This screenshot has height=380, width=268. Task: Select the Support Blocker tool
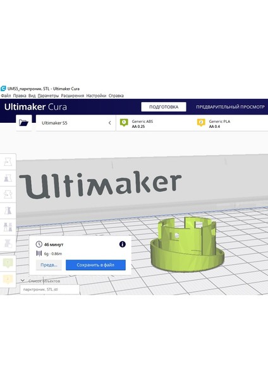[8, 243]
